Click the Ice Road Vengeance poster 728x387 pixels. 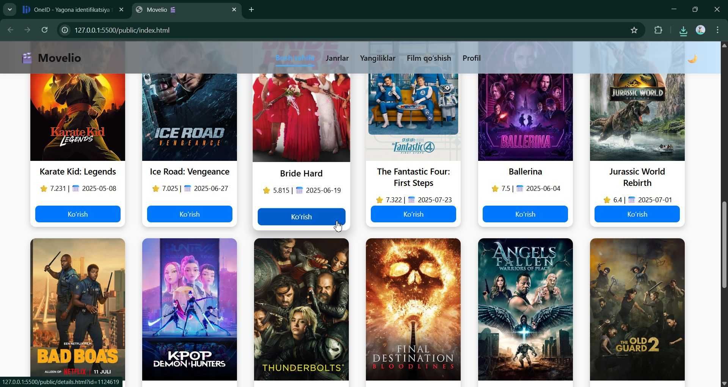[x=190, y=117]
